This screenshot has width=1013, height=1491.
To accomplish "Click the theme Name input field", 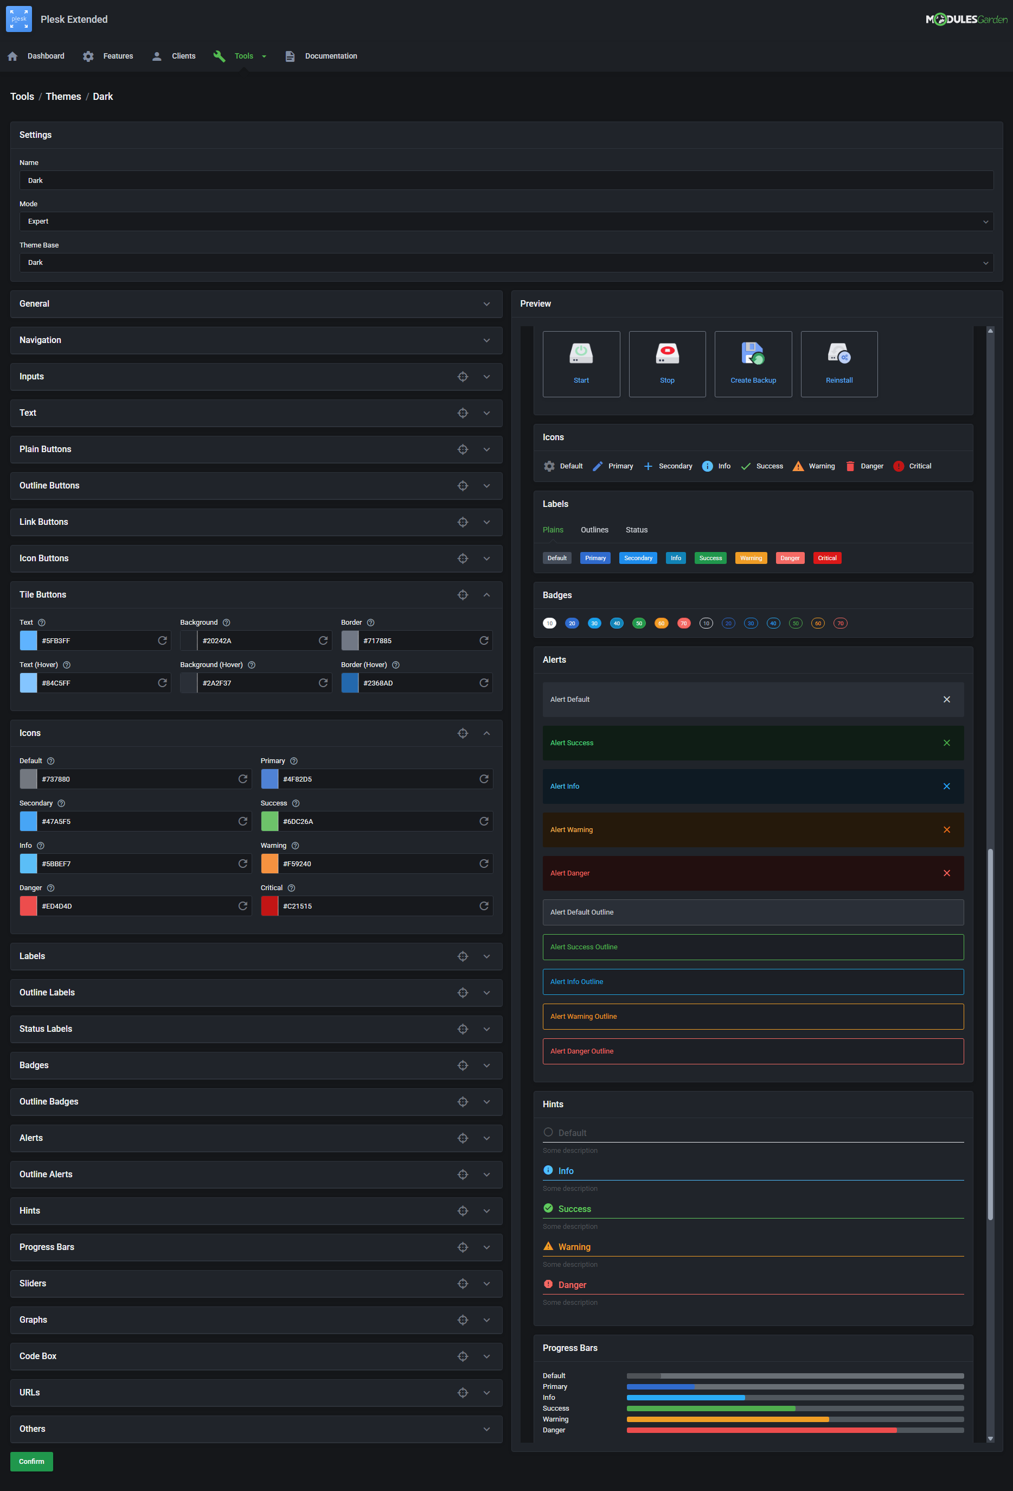I will pos(506,180).
